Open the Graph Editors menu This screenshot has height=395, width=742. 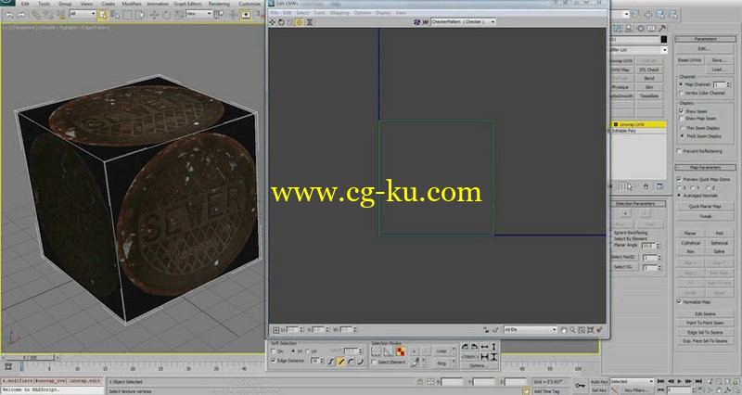coord(187,4)
